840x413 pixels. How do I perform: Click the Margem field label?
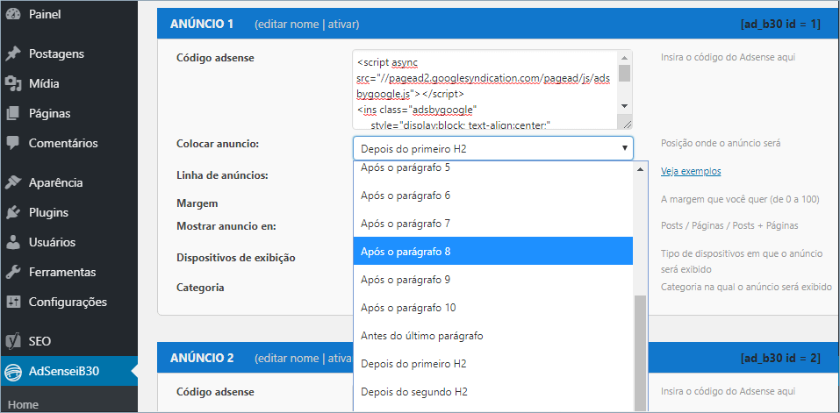(x=197, y=203)
